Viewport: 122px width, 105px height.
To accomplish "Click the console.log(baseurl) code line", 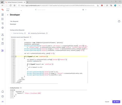I will click(34, 61).
